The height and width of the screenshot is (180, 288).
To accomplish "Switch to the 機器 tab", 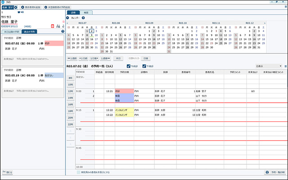I will pos(86,13).
